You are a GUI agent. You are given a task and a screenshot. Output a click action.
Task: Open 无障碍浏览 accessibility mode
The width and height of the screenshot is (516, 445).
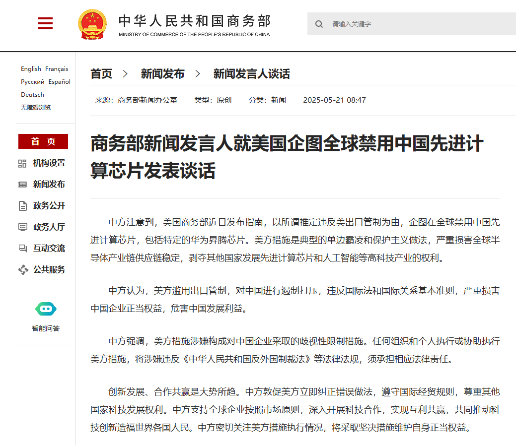(36, 108)
